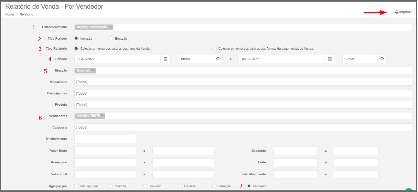Viewport: 418px width, 192px height.
Task: Focus the Frete maximum field
Action: pyautogui.click(x=356, y=163)
